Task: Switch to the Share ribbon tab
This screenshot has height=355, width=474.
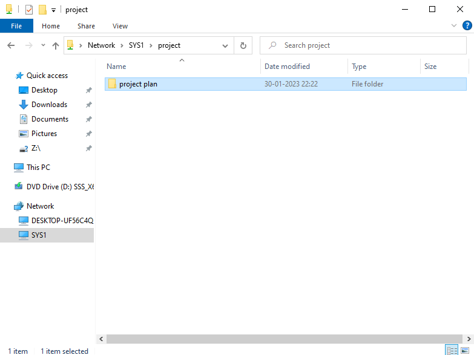Action: (86, 26)
